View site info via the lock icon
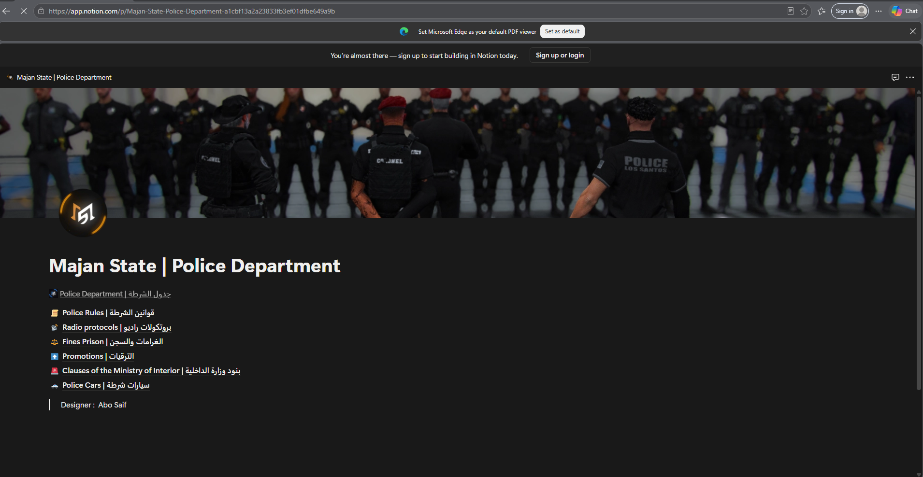This screenshot has width=923, height=477. [41, 11]
